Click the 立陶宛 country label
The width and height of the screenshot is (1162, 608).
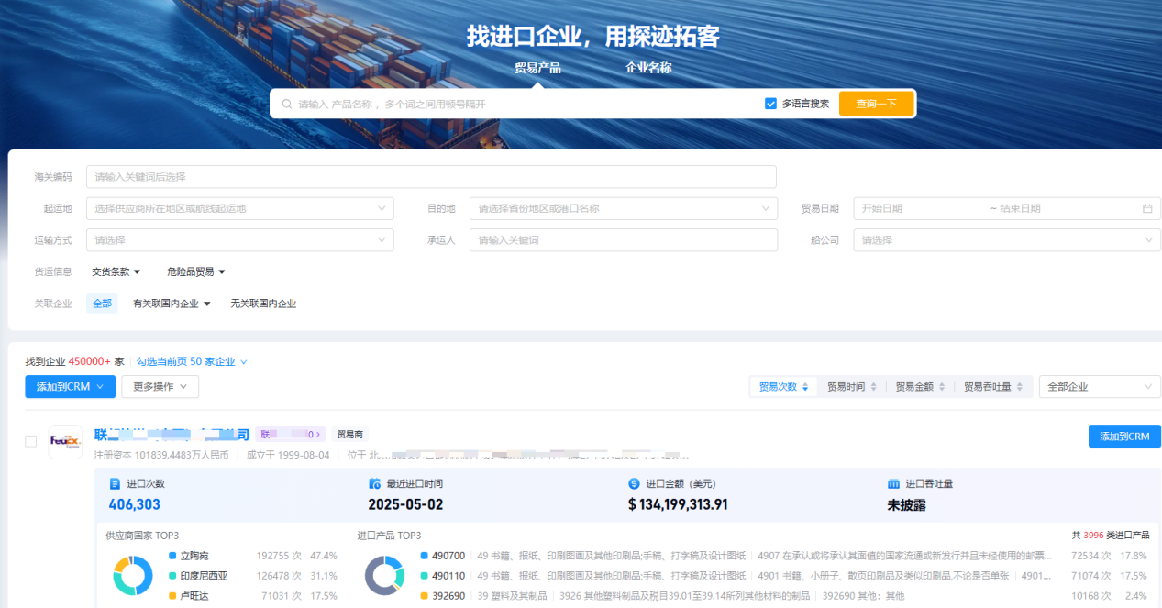tap(194, 556)
